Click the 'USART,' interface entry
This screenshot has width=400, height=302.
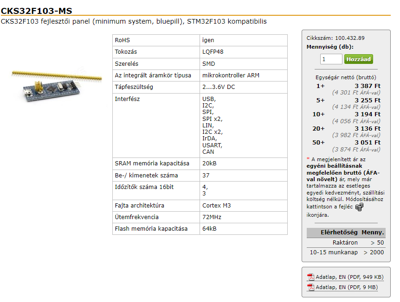212,145
